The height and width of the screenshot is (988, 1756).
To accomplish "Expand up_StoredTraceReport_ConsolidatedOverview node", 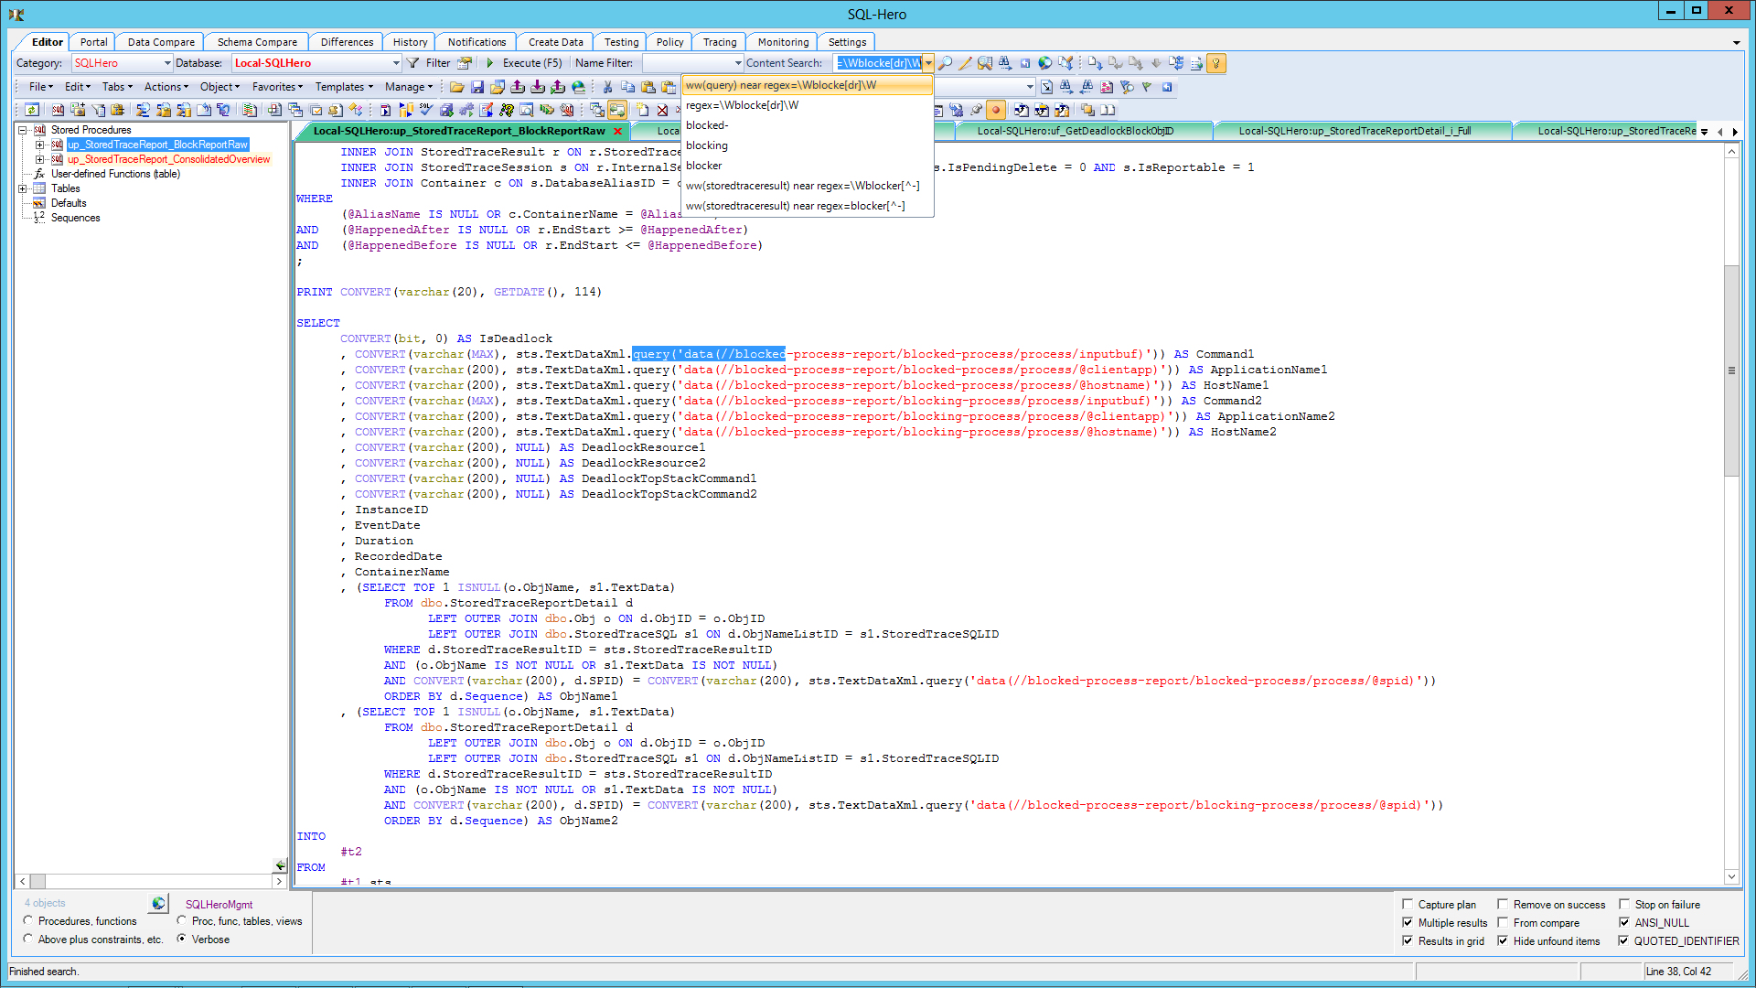I will pyautogui.click(x=39, y=159).
